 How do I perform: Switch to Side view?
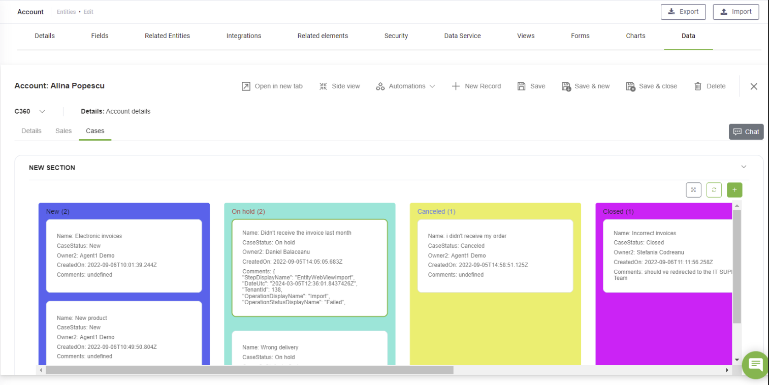tap(323, 86)
